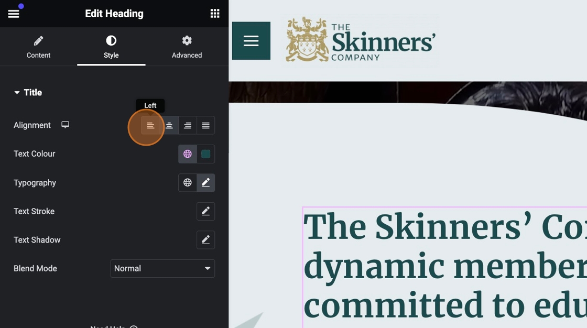
Task: Open the site's green hamburger menu
Action: [x=251, y=40]
